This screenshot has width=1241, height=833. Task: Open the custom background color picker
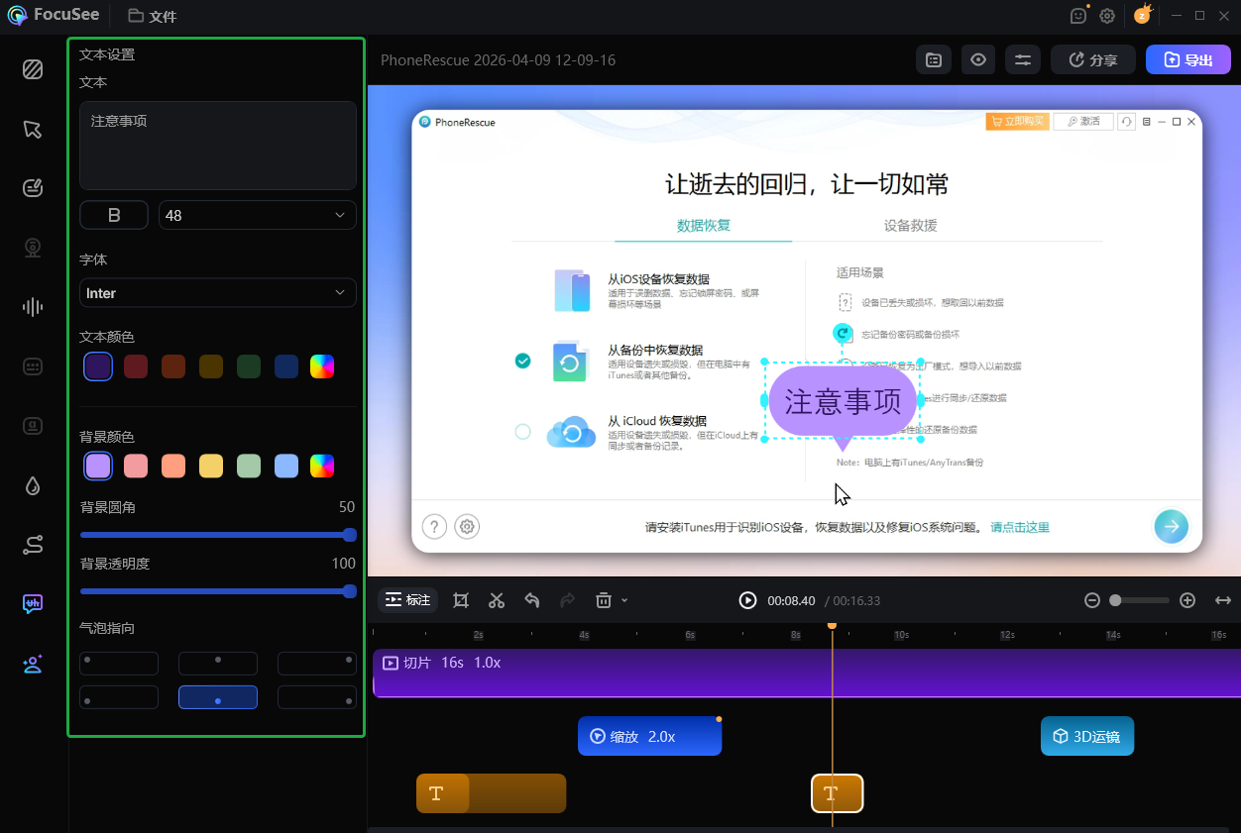[x=322, y=466]
